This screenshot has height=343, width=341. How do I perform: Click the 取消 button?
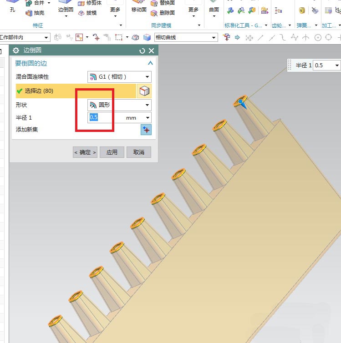pyautogui.click(x=139, y=152)
